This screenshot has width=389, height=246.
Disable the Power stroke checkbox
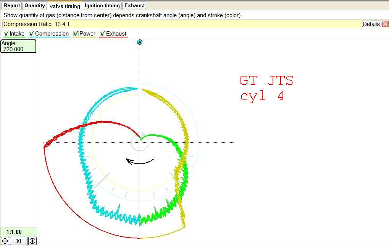(76, 33)
